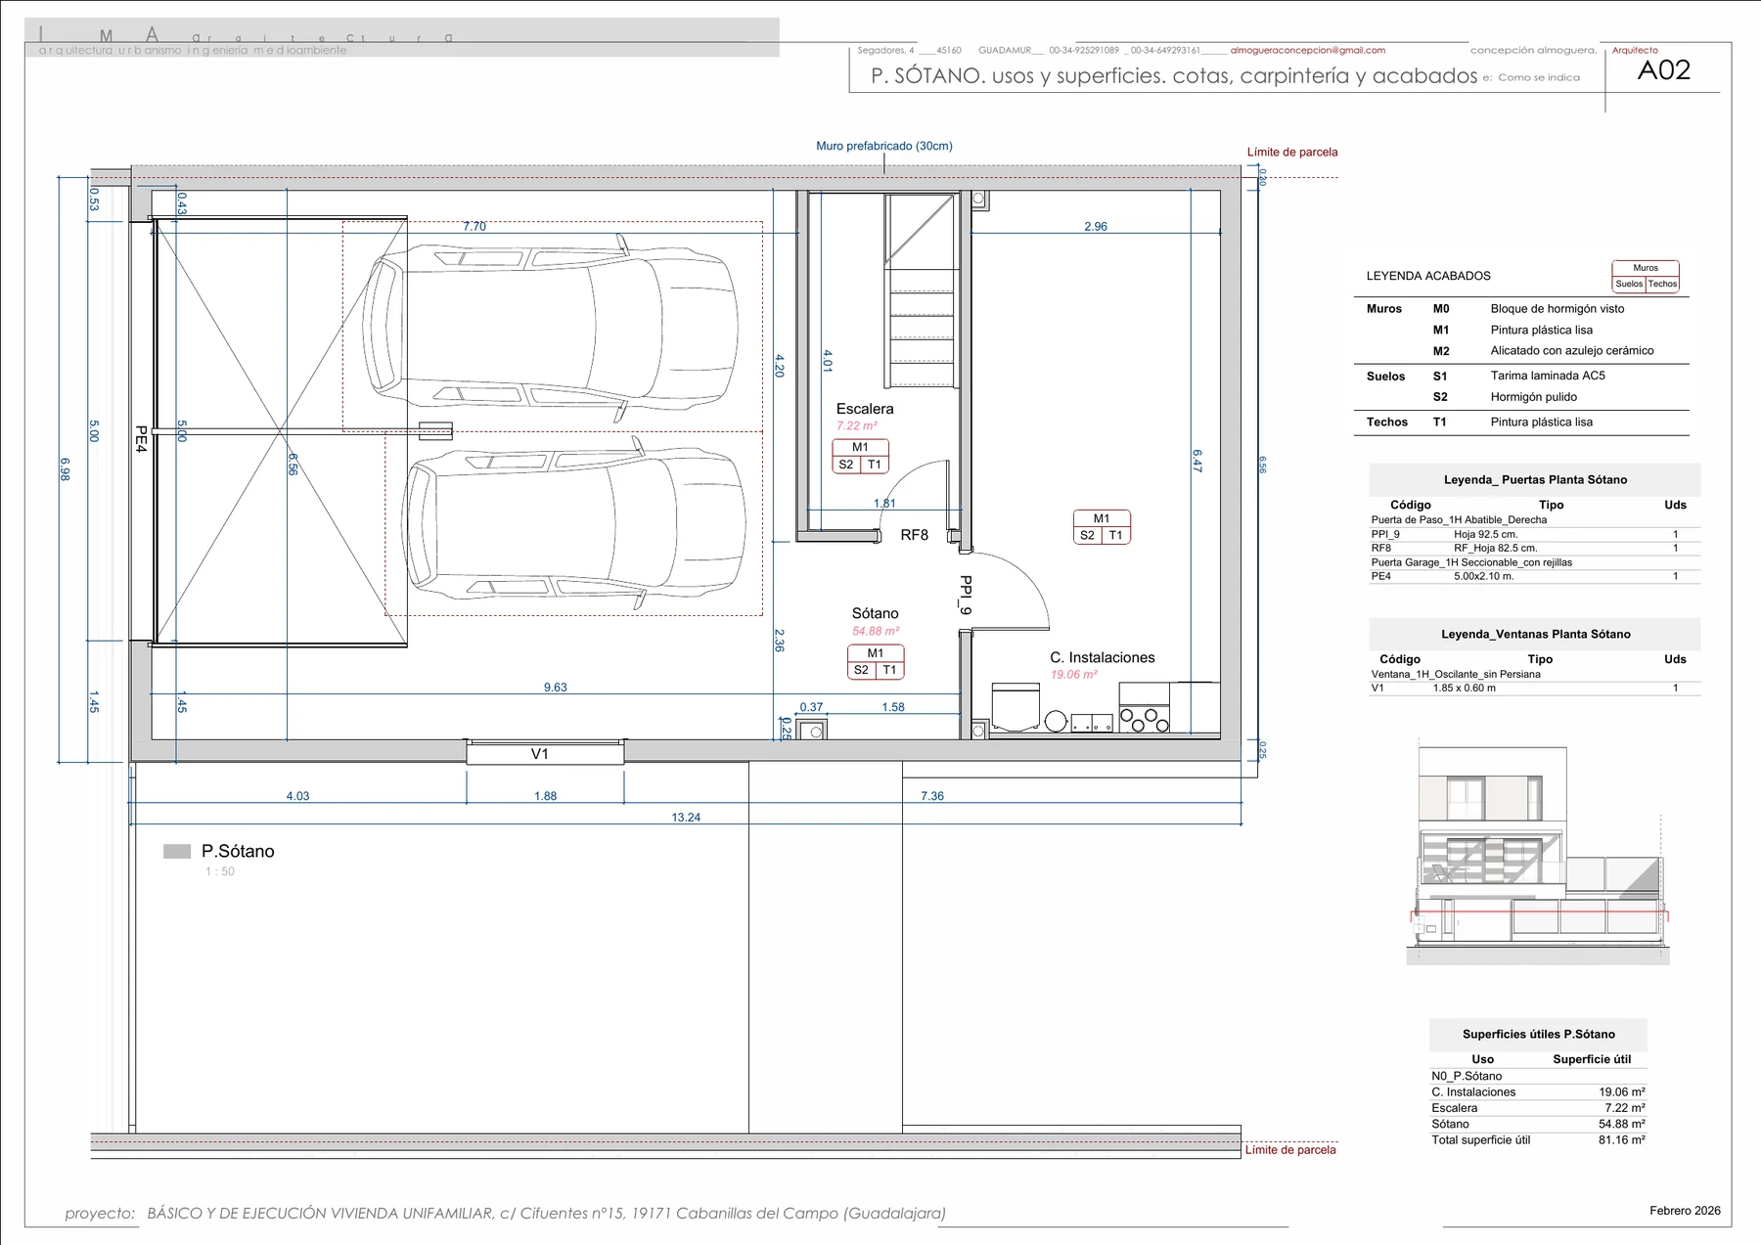Viewport: 1761px width, 1245px height.
Task: Click the finishes tag below Sótano label
Action: [875, 662]
